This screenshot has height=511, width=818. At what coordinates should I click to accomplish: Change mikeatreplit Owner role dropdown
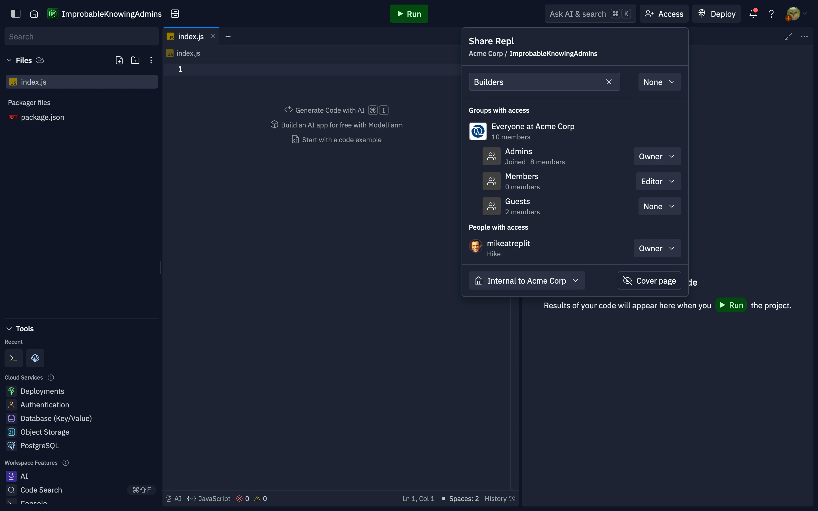point(657,248)
